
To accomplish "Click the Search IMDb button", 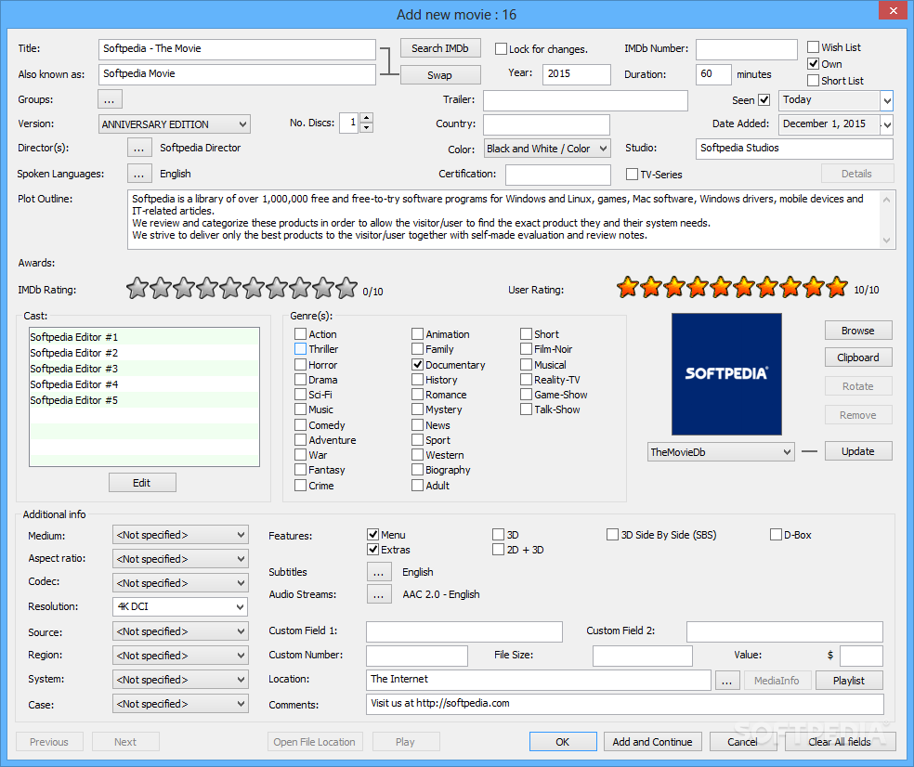I will coord(440,48).
